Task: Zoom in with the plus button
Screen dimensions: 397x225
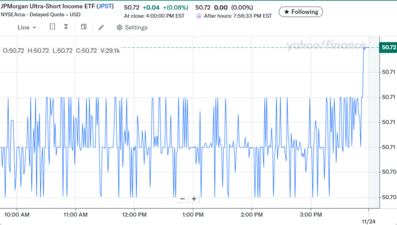Action: pyautogui.click(x=194, y=199)
